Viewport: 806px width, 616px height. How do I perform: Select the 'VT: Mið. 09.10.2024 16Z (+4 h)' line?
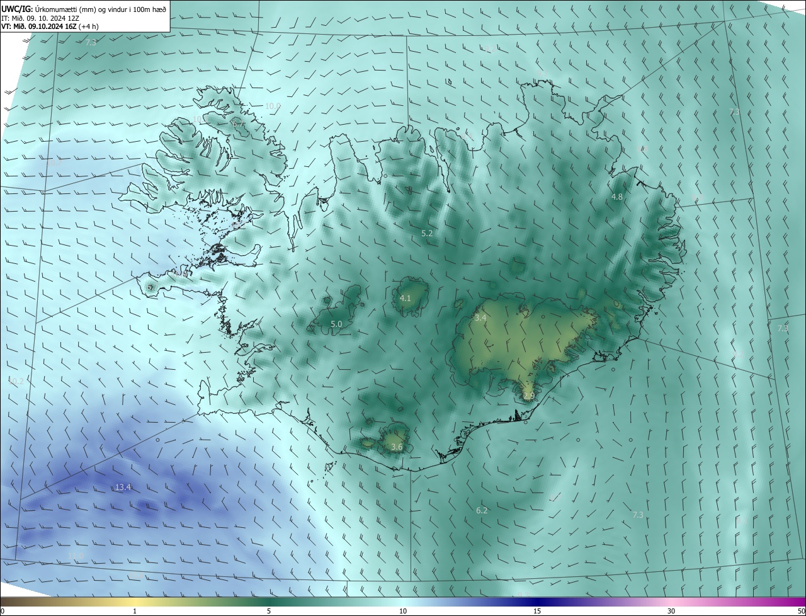[x=50, y=26]
